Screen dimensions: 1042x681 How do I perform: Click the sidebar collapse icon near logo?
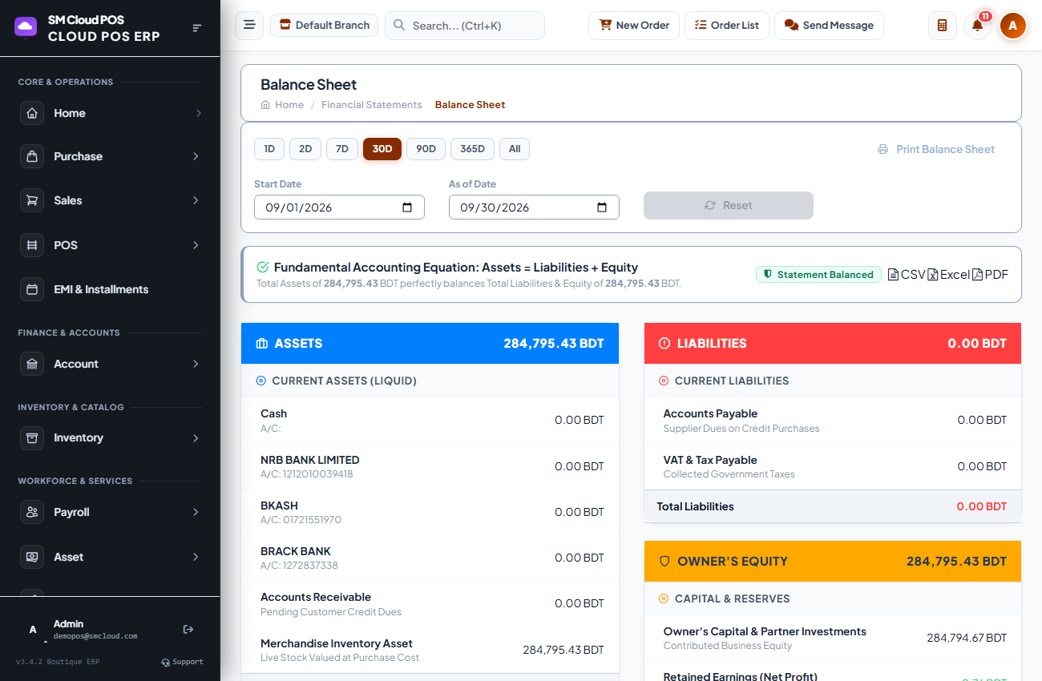197,28
